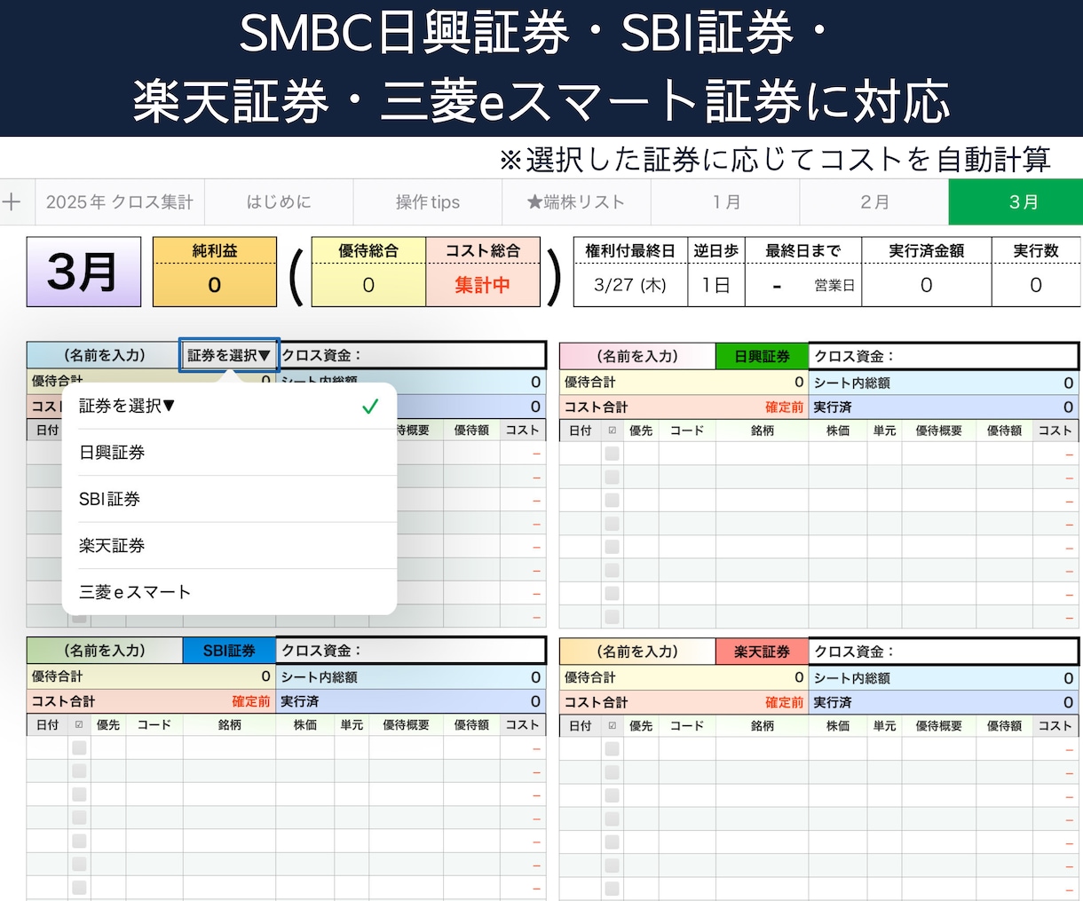Select the 純利益 value cell
The image size is (1083, 901).
pyautogui.click(x=215, y=285)
